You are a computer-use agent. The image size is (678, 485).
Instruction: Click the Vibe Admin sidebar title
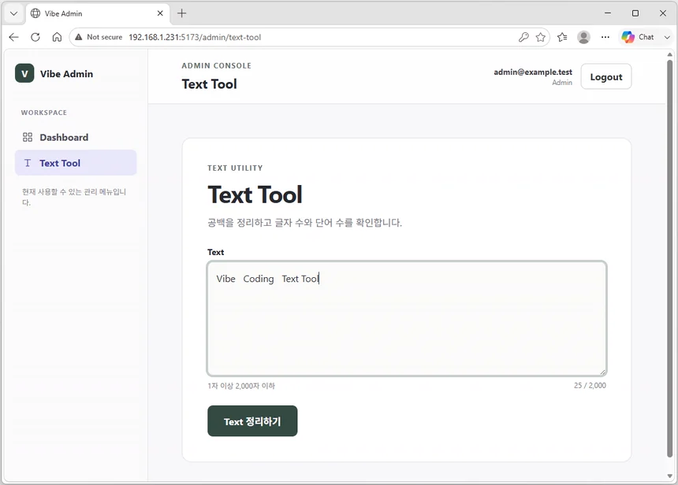66,74
